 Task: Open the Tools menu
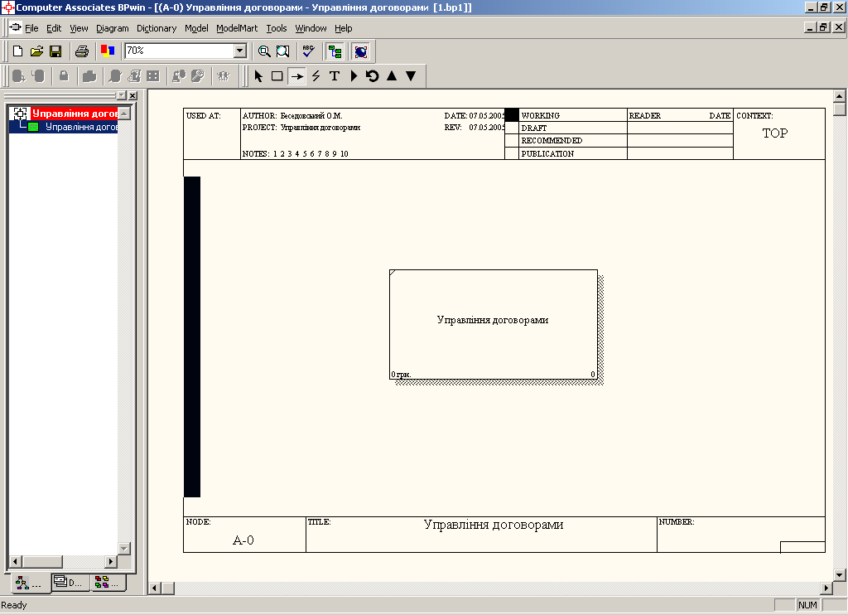coord(277,28)
